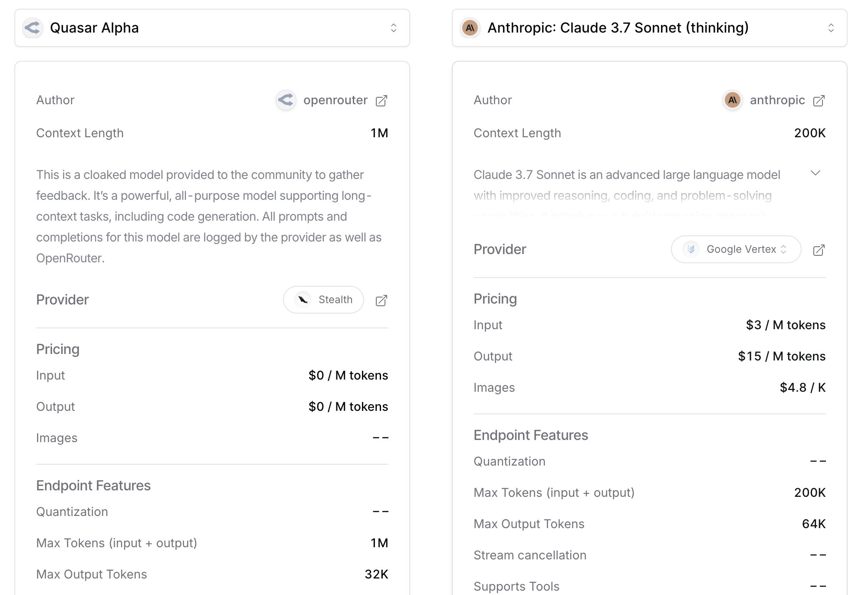The image size is (855, 595).
Task: Click up-down arrows on Quasar Alpha selector
Action: tap(393, 28)
